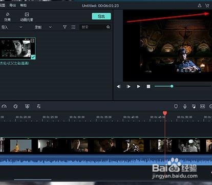Viewport: 212px width, 185px height.
Task: Play the preview video
Action: click(x=139, y=86)
